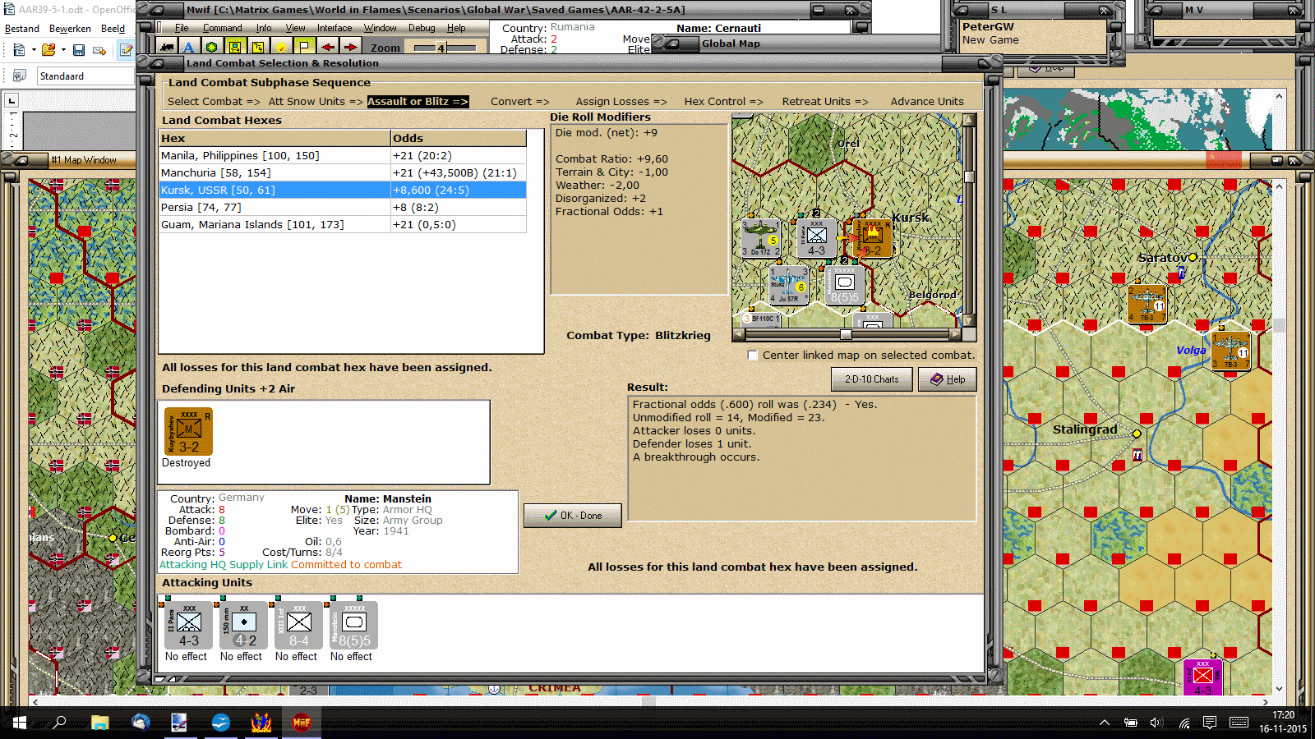Show hidden system tray icons
The height and width of the screenshot is (739, 1315).
1105,723
